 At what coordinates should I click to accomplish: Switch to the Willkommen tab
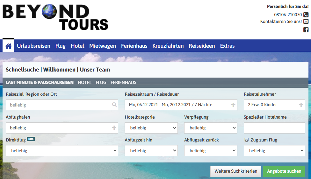click(x=59, y=70)
